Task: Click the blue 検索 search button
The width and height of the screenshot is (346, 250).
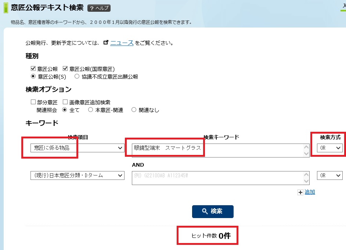Action: click(x=213, y=211)
